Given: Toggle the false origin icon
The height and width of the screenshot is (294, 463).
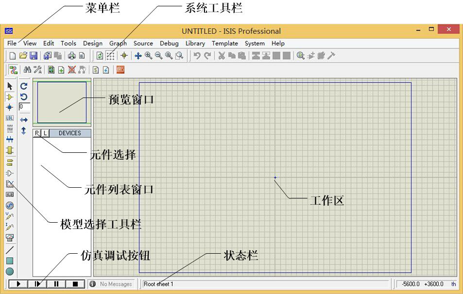Looking at the screenshot, I should point(124,55).
